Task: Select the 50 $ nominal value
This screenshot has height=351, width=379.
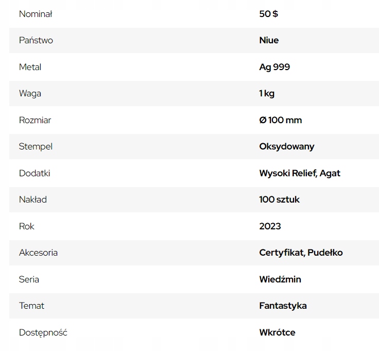Action: point(268,14)
